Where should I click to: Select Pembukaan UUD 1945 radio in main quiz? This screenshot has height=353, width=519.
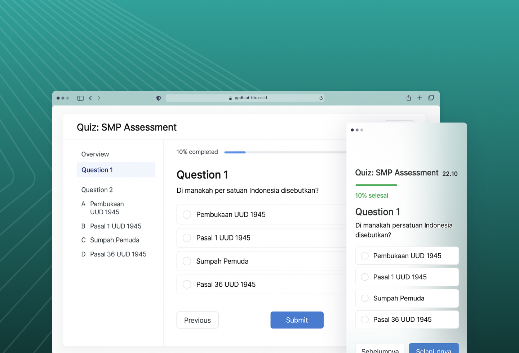187,215
